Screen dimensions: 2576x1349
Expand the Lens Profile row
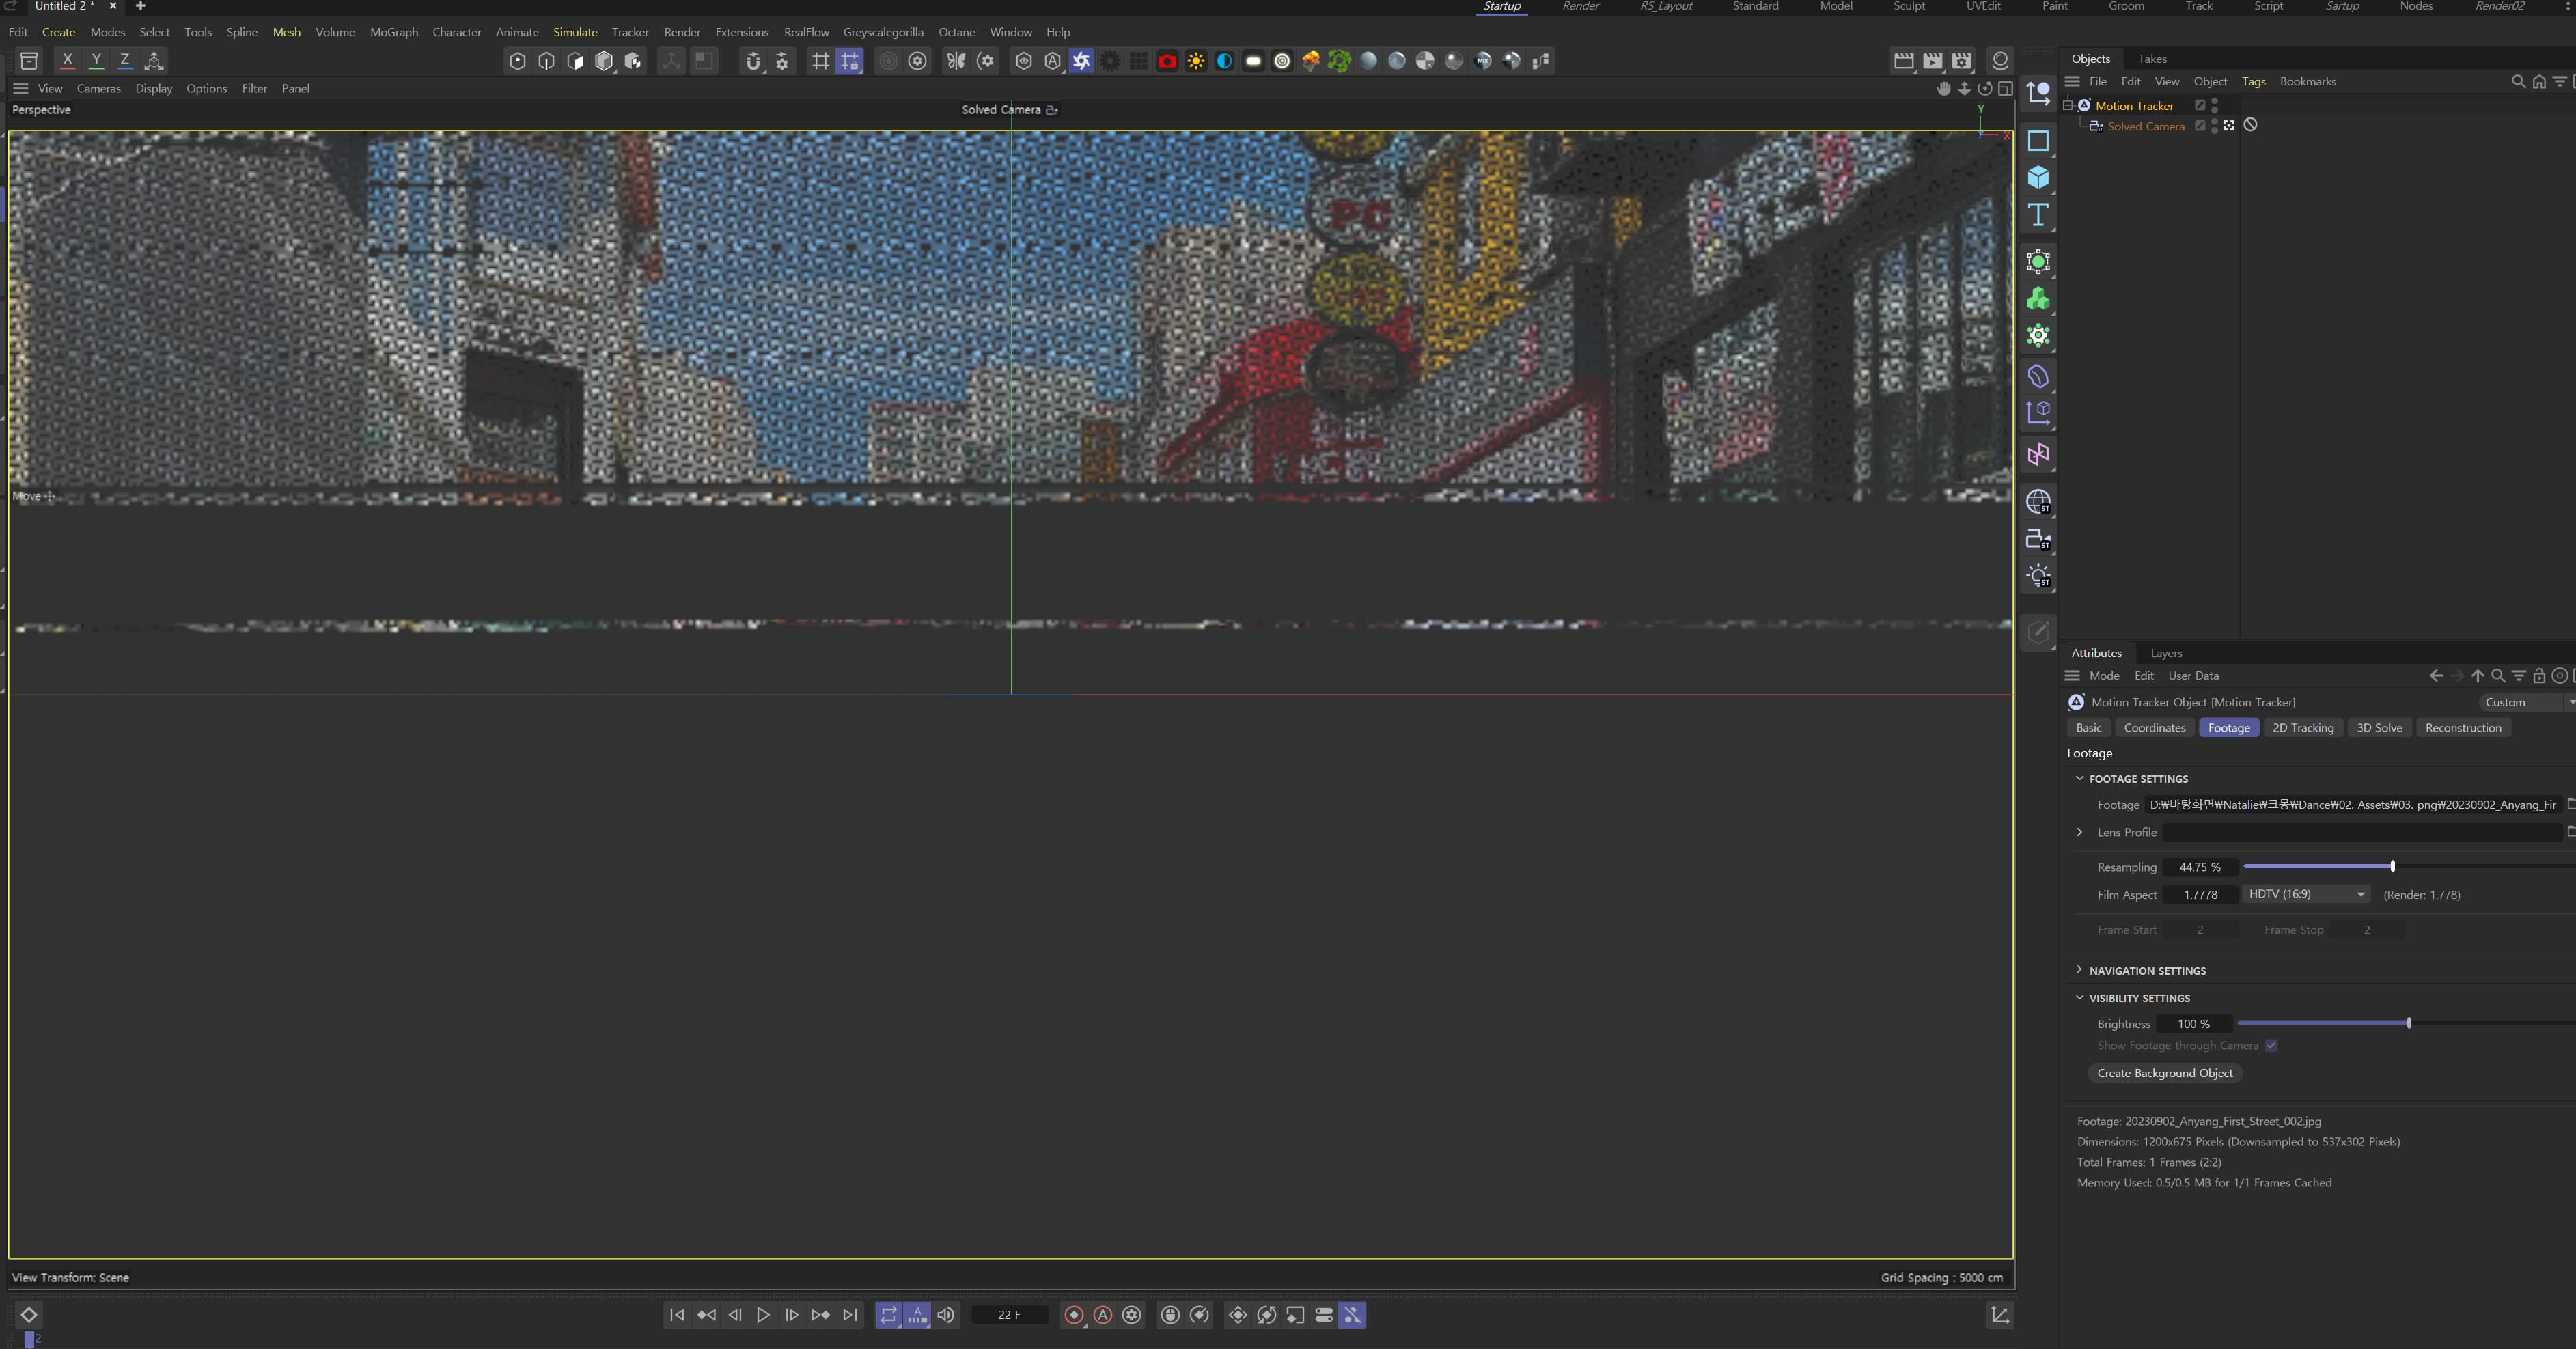[x=2080, y=832]
